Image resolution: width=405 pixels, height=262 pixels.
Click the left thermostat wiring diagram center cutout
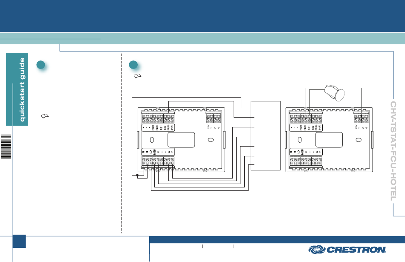(x=181, y=140)
